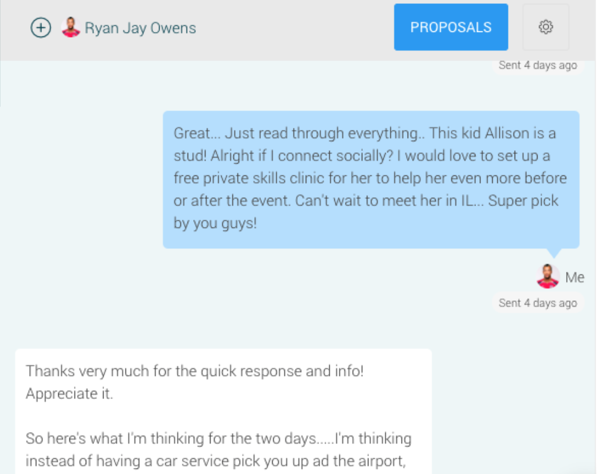The width and height of the screenshot is (598, 474).
Task: Click the Ryan Jay Owens name
Action: 141,28
